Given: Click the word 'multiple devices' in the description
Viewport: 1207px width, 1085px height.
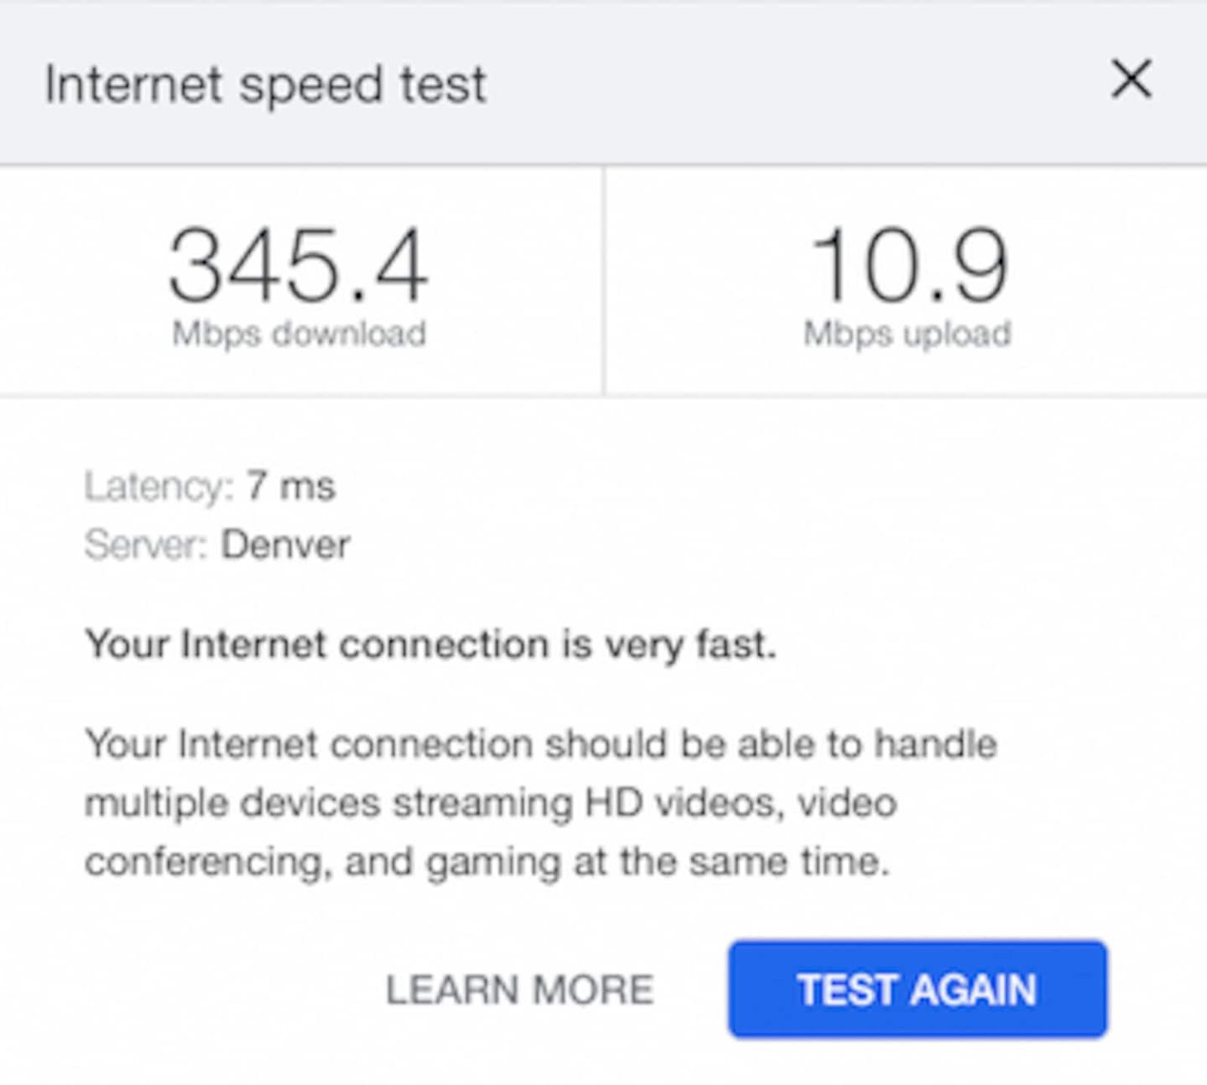Looking at the screenshot, I should click(x=232, y=803).
